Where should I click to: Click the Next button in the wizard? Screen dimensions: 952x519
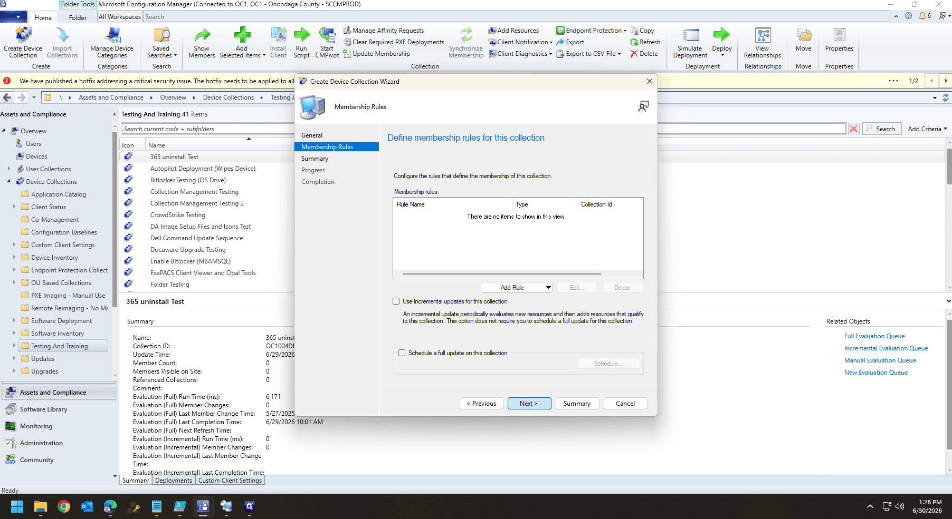click(x=529, y=404)
